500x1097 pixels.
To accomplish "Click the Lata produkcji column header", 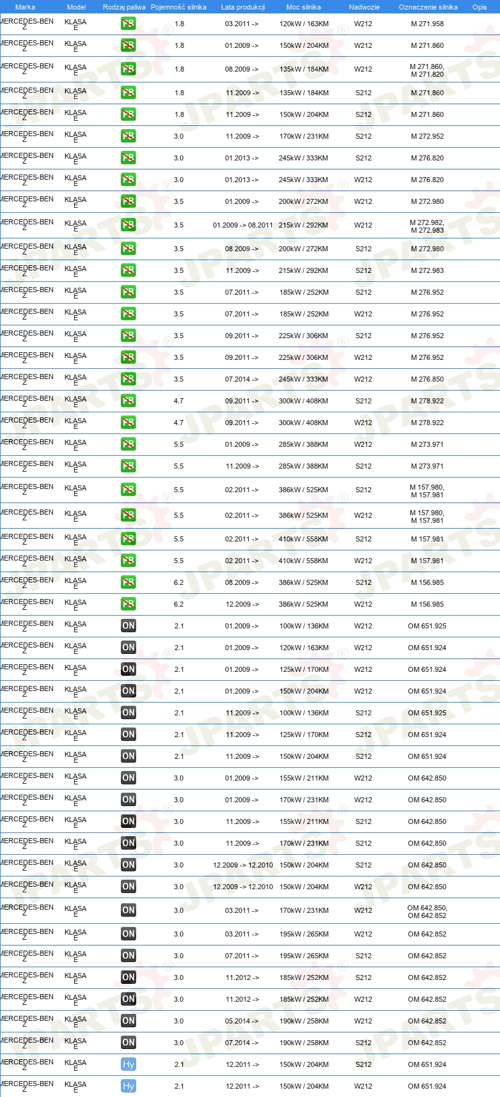I will (243, 7).
